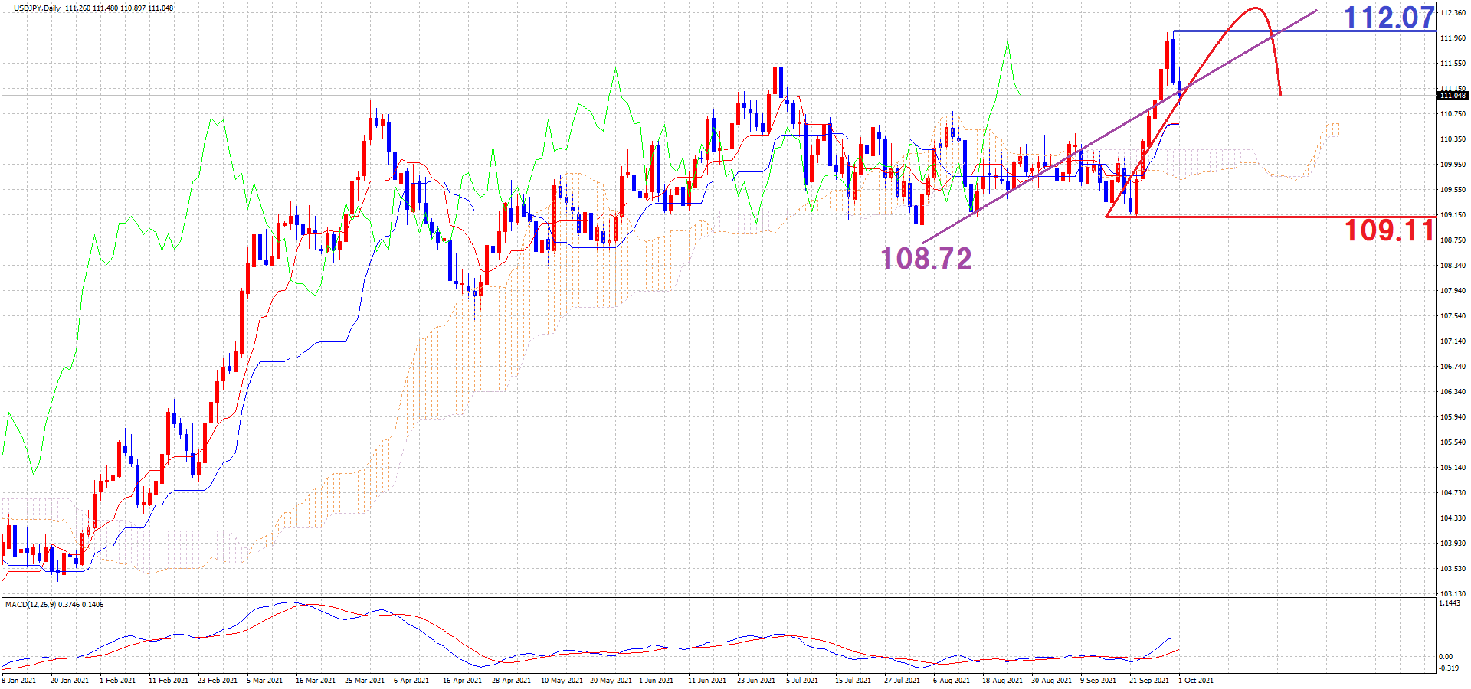Screen dimensions: 1471x689
Task: Click the USDJPY,Daily chart title text
Action: pos(37,8)
